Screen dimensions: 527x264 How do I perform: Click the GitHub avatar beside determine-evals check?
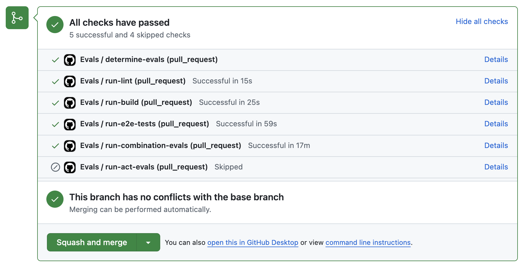[x=70, y=60]
